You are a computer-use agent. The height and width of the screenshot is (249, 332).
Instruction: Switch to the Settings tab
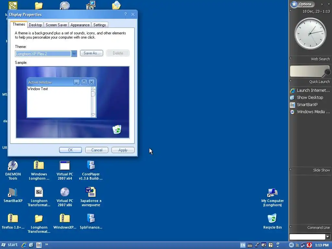click(x=100, y=25)
